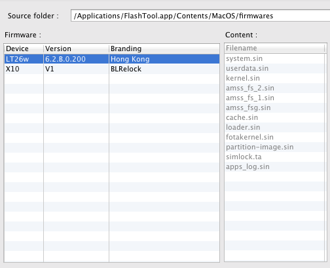Viewport: 330px width, 268px height.
Task: Sort by the Device column header
Action: click(x=24, y=48)
